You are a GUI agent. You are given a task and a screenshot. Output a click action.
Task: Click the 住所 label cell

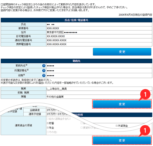(23, 32)
